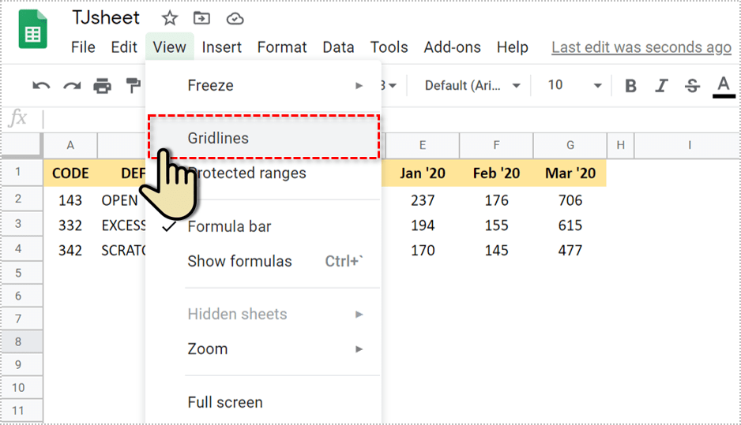Open the font family dropdown
Image resolution: width=741 pixels, height=425 pixels.
pos(473,85)
